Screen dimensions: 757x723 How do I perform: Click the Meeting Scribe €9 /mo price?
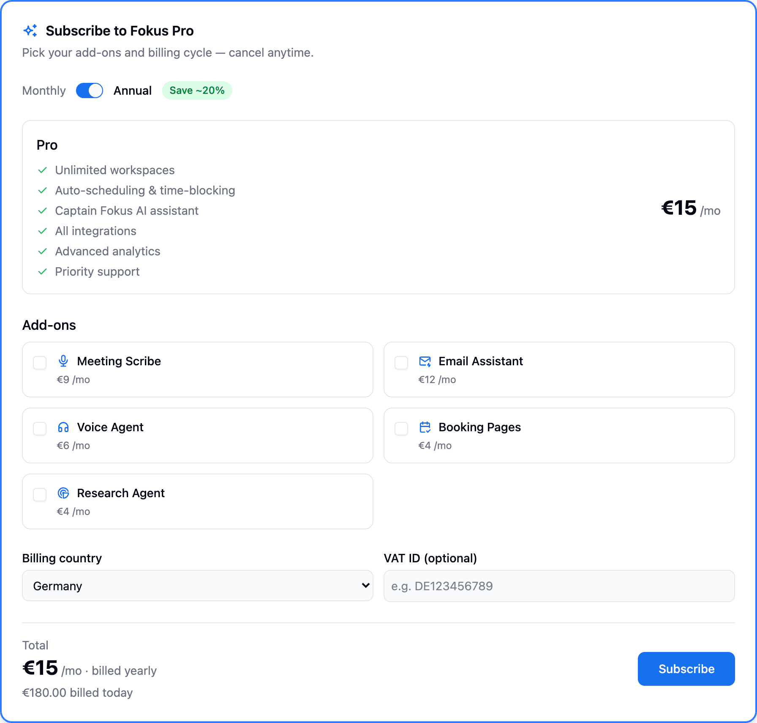pos(74,380)
